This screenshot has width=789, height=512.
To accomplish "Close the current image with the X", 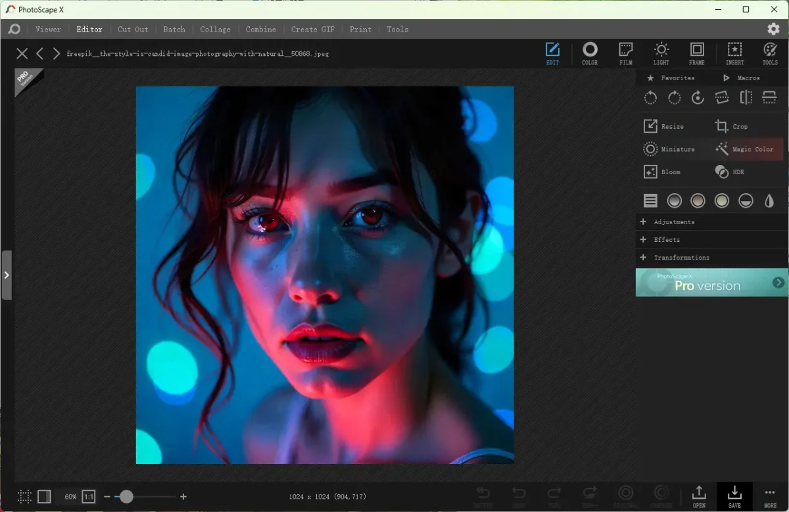I will [x=22, y=54].
